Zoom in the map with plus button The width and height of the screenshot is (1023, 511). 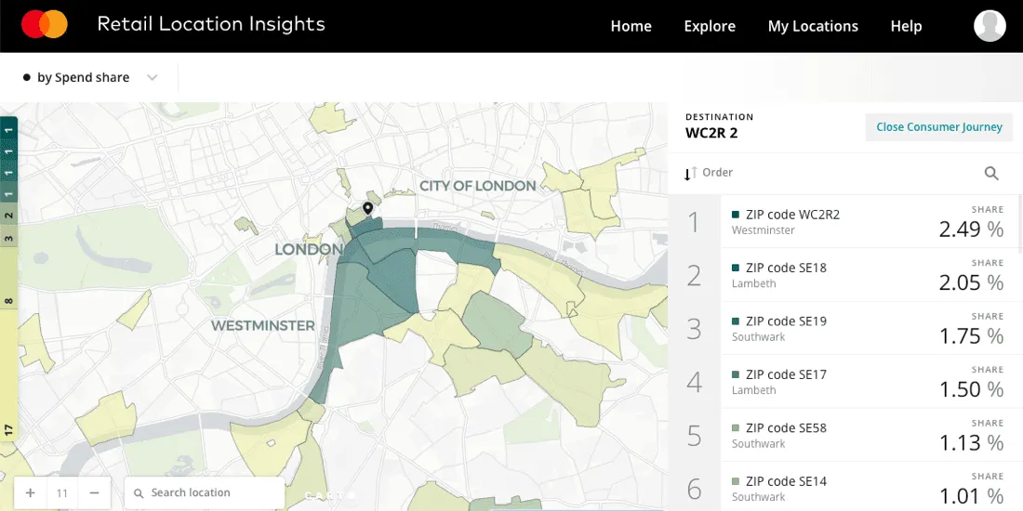pyautogui.click(x=31, y=492)
